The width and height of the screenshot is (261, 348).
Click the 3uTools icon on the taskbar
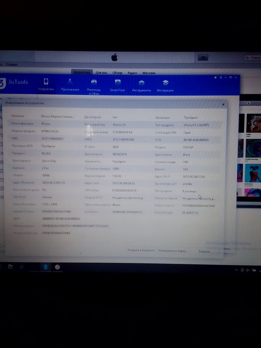click(x=45, y=267)
